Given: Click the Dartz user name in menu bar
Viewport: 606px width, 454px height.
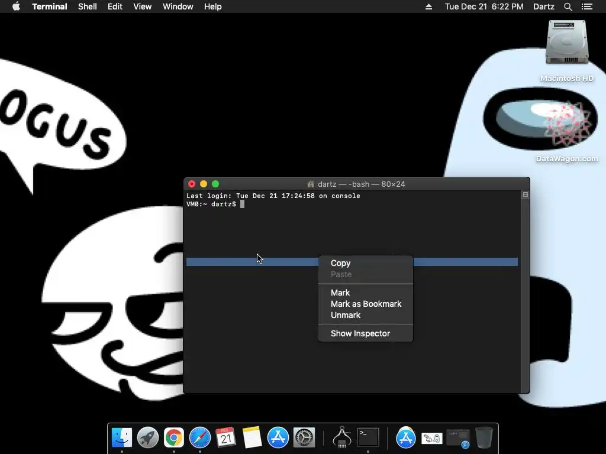Looking at the screenshot, I should click(x=543, y=7).
